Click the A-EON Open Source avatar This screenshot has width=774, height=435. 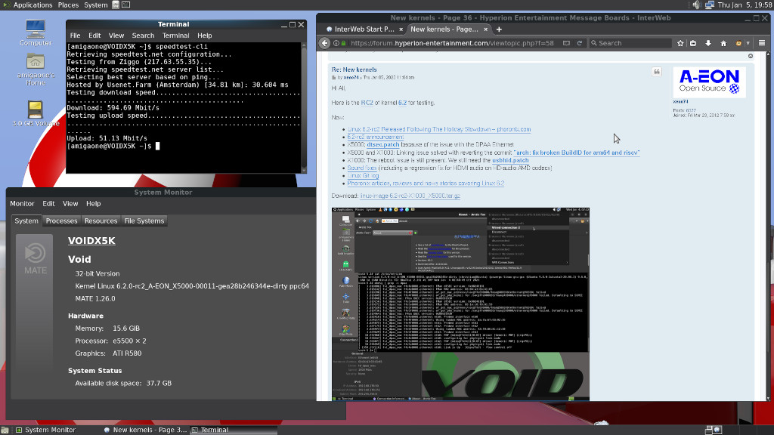tap(709, 82)
